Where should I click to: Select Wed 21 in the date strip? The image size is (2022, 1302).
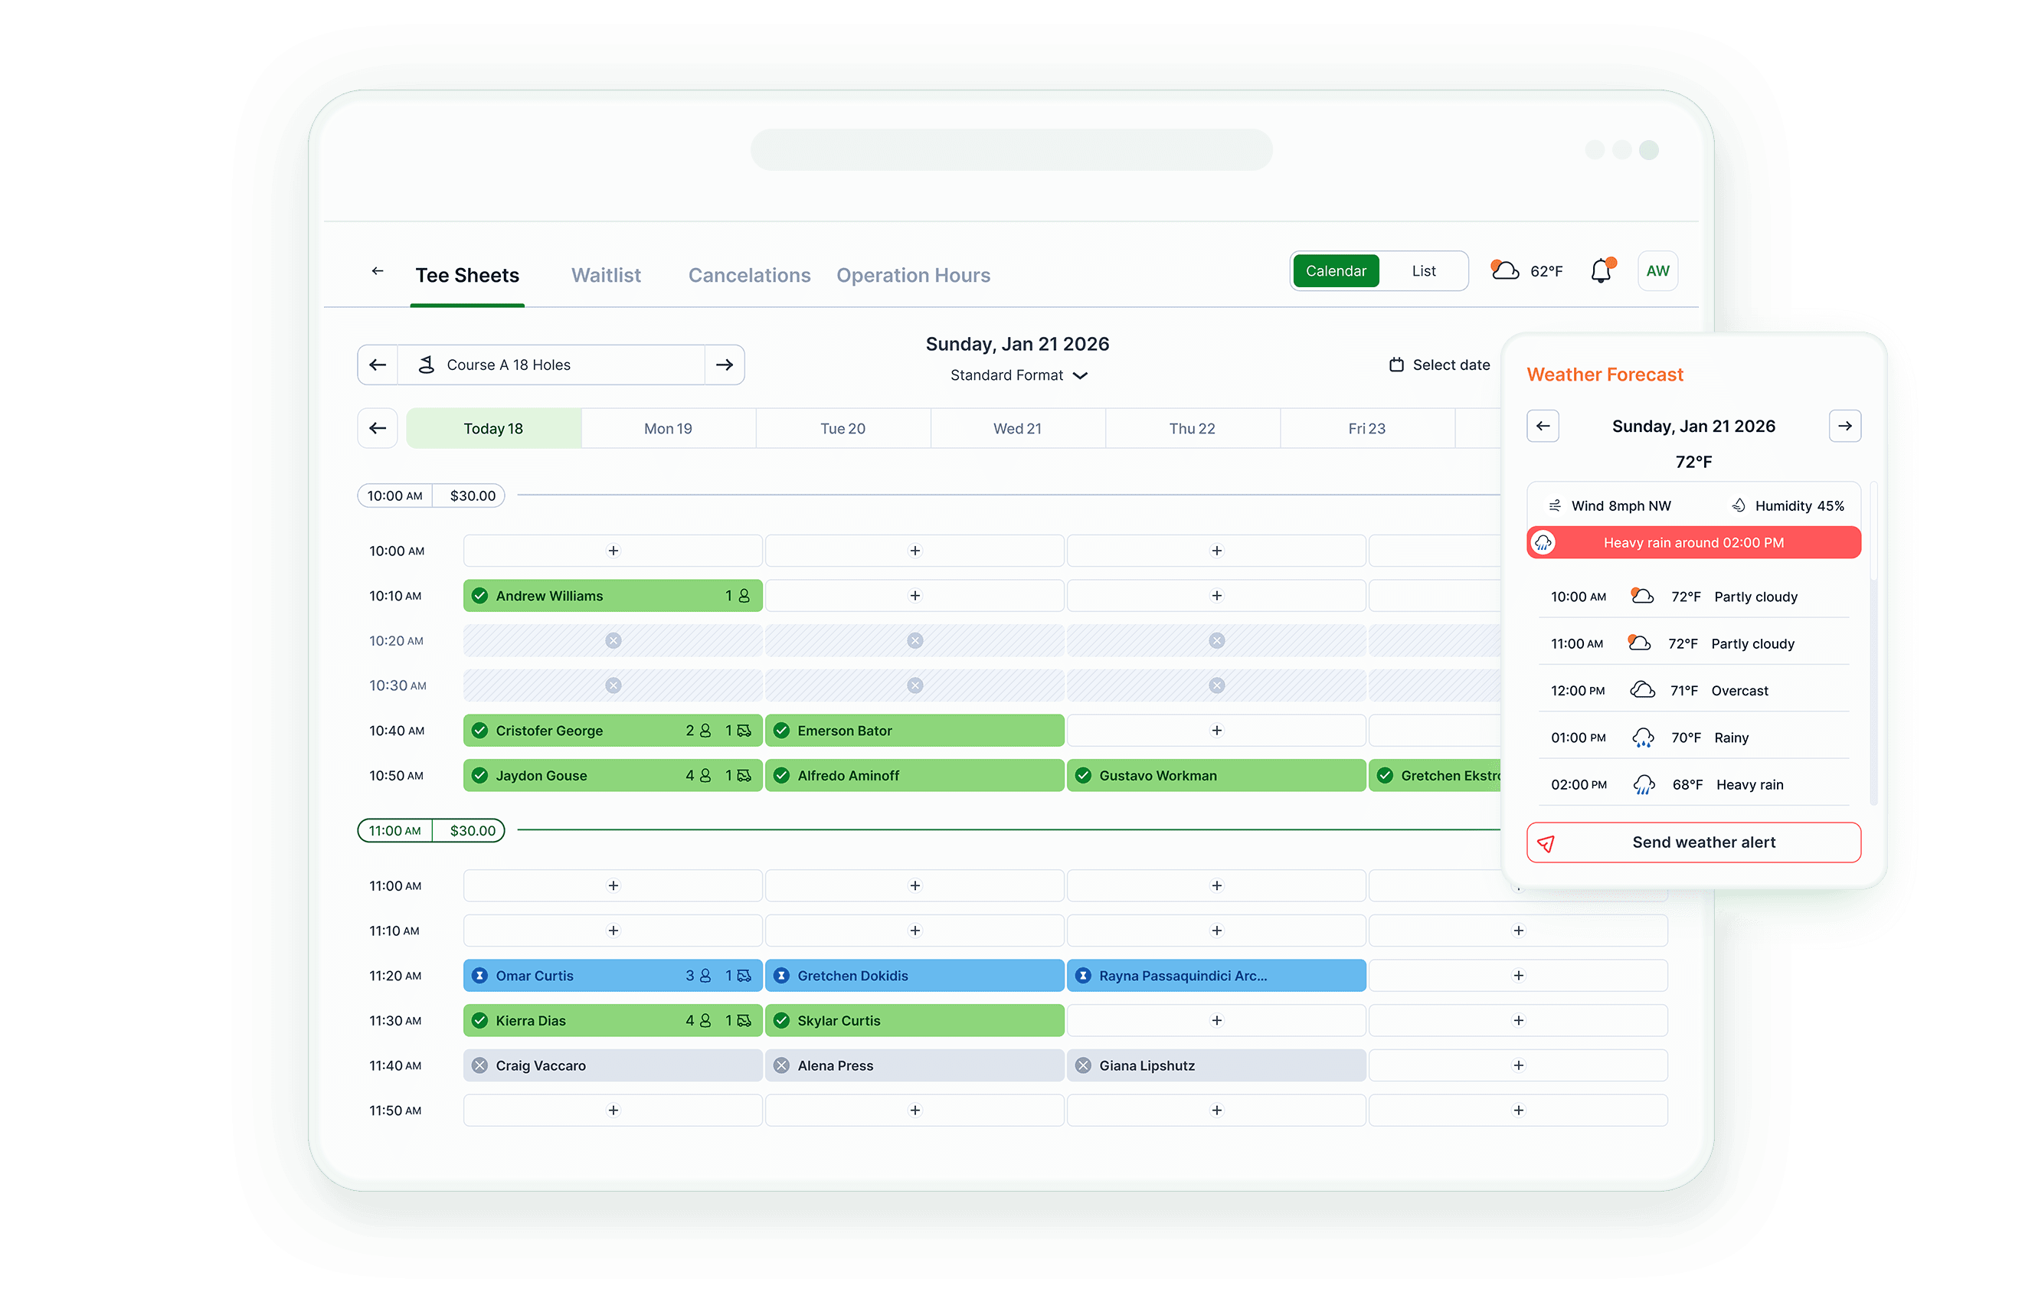click(1017, 428)
